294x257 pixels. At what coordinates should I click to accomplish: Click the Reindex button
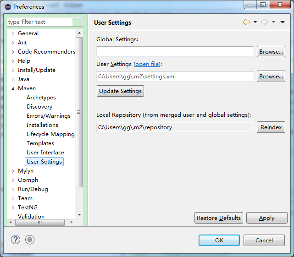pos(271,127)
